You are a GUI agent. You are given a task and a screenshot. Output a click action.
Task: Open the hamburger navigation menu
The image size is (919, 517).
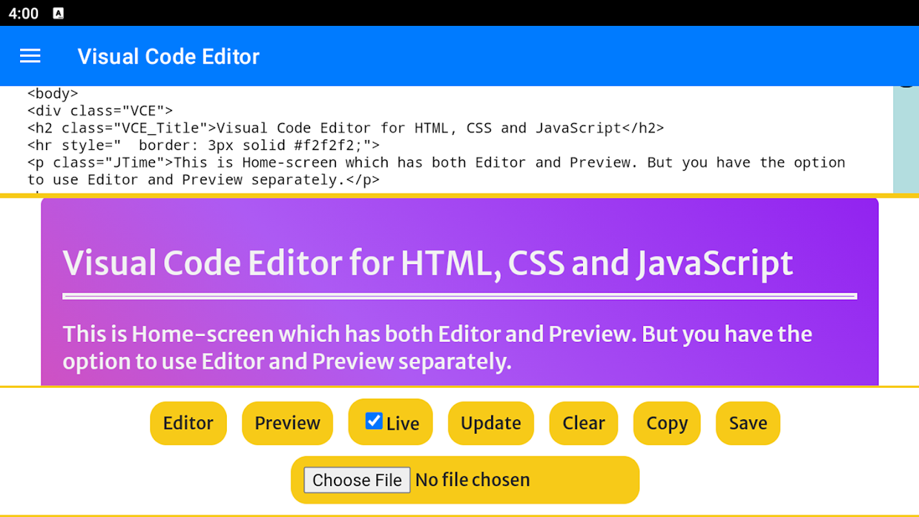30,56
